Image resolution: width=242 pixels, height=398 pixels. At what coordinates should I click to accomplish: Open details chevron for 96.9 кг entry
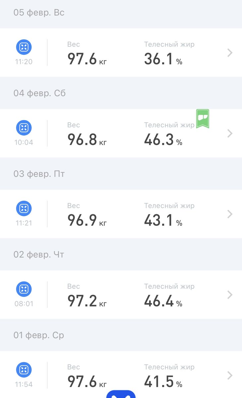(x=230, y=214)
